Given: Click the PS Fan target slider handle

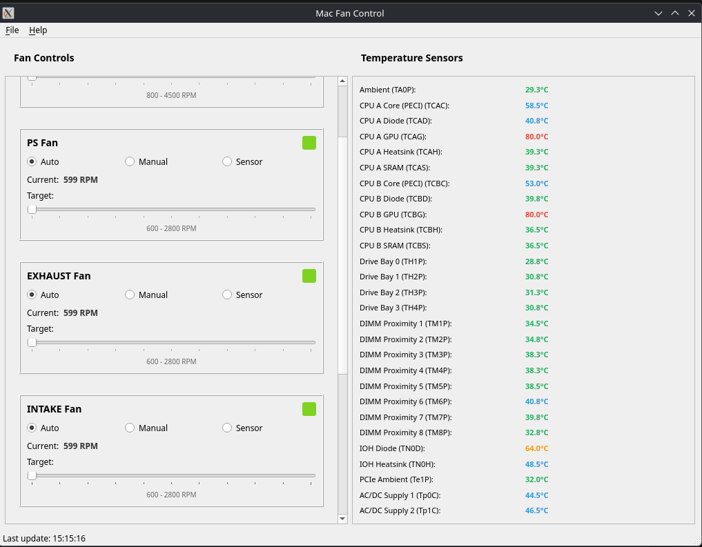Looking at the screenshot, I should click(32, 209).
